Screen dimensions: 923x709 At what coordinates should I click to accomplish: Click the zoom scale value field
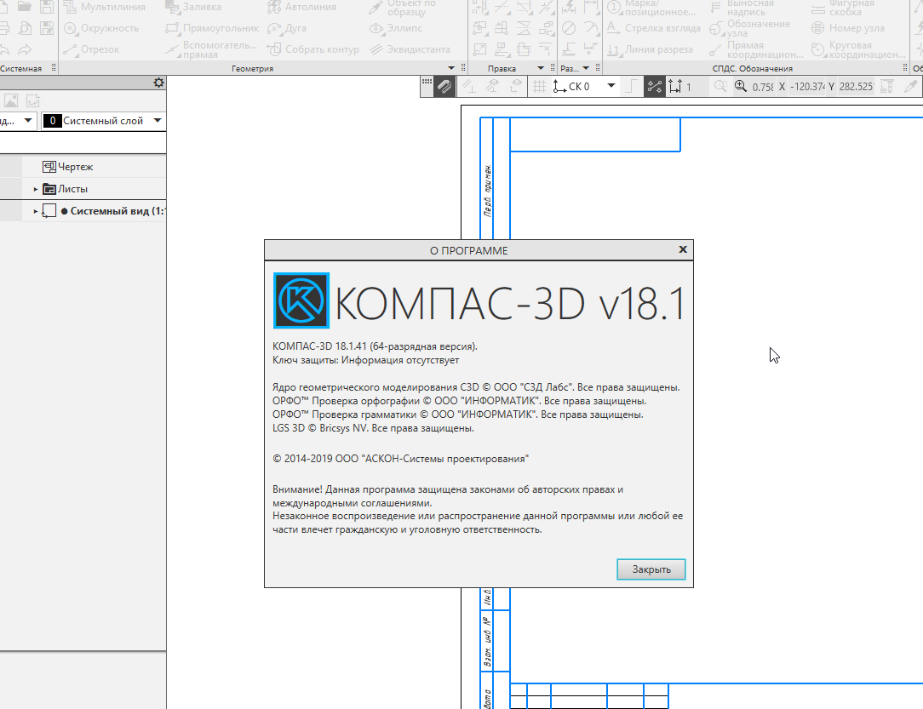coord(763,87)
